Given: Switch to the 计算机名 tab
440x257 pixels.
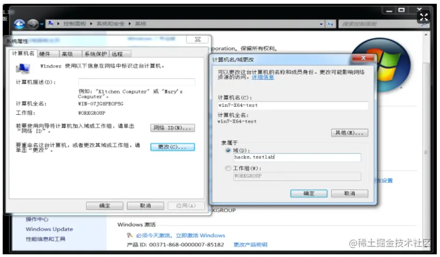Looking at the screenshot, I should click(x=23, y=53).
